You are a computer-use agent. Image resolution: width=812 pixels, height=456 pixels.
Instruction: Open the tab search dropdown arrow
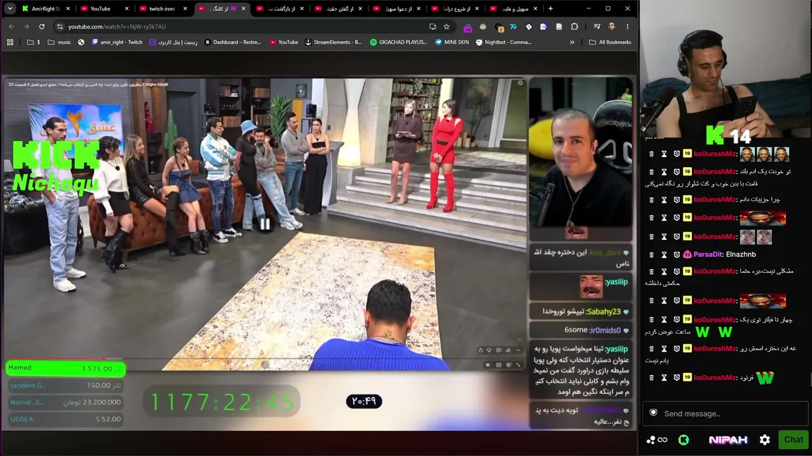10,9
